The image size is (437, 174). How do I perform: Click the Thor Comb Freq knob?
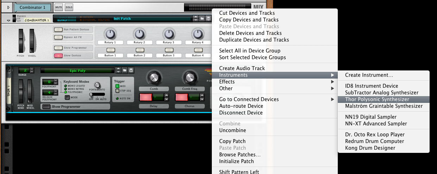[x=190, y=77]
